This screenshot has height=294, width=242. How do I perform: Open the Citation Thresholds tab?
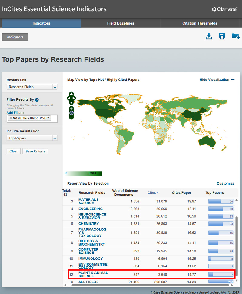click(x=200, y=23)
